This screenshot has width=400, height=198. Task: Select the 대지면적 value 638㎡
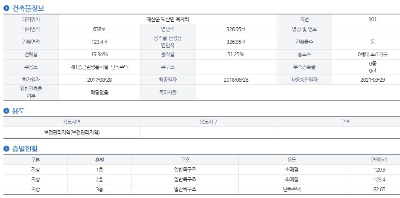pos(99,29)
